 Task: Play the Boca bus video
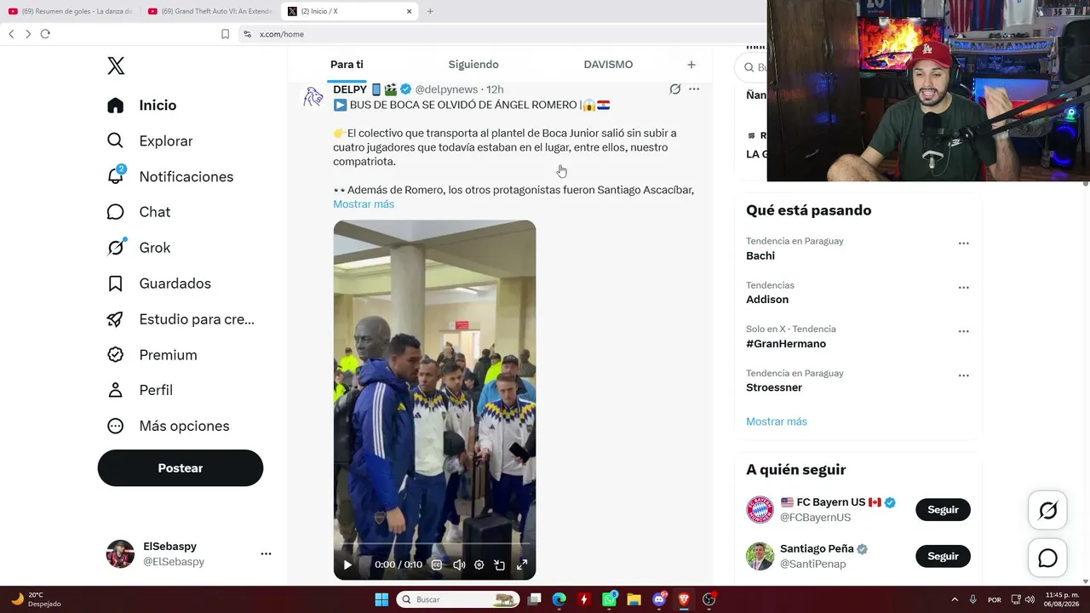(x=347, y=564)
